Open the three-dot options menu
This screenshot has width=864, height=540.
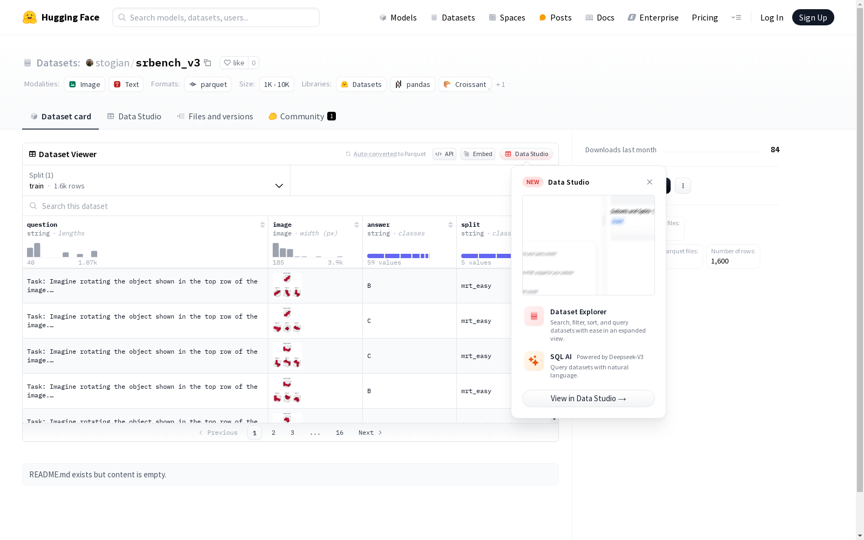(x=683, y=186)
